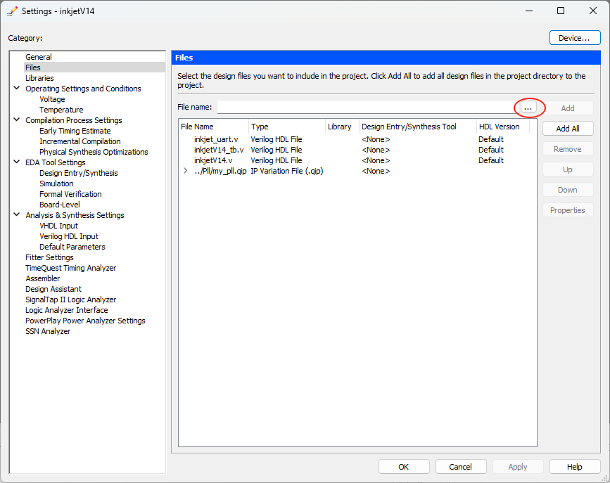
Task: Open Incremental Compilation settings
Action: click(80, 141)
